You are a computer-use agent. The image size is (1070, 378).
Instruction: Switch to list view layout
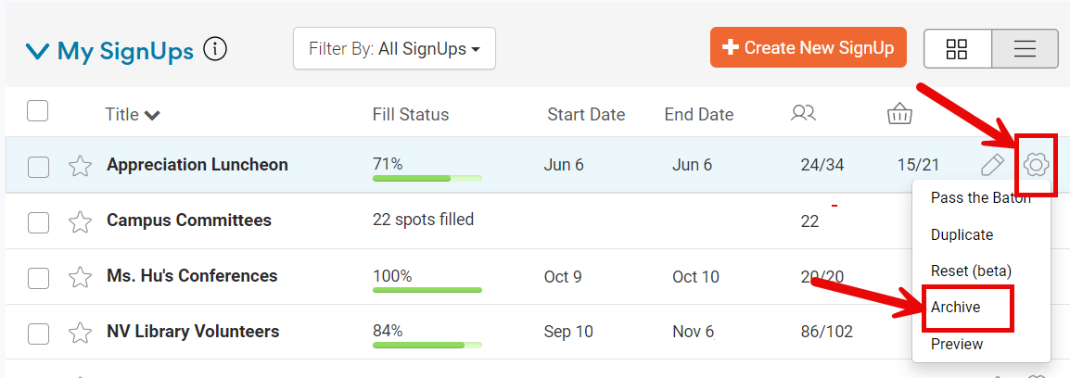click(x=1025, y=49)
